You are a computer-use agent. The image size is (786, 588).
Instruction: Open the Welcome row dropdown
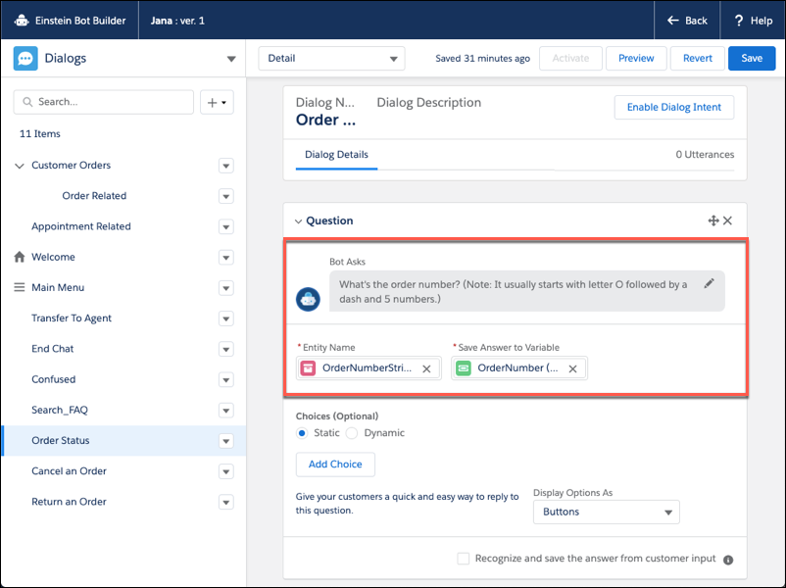point(226,258)
